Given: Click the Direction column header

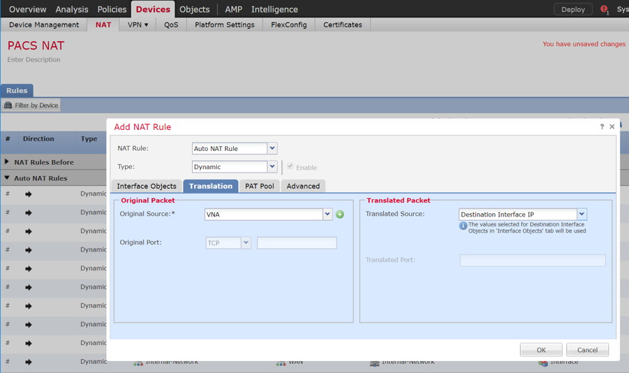Looking at the screenshot, I should [38, 138].
